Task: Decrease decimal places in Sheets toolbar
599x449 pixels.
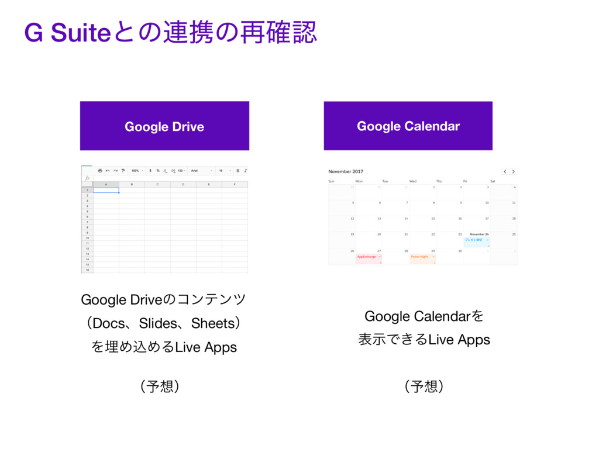Action: coord(166,171)
